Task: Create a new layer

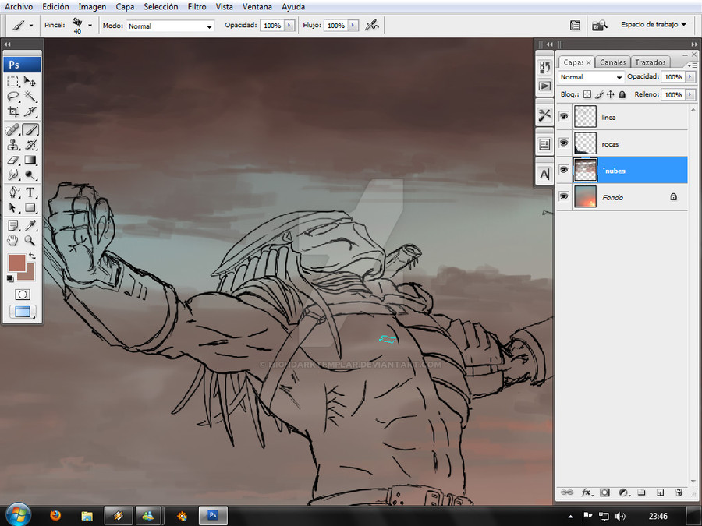Action: (x=660, y=492)
